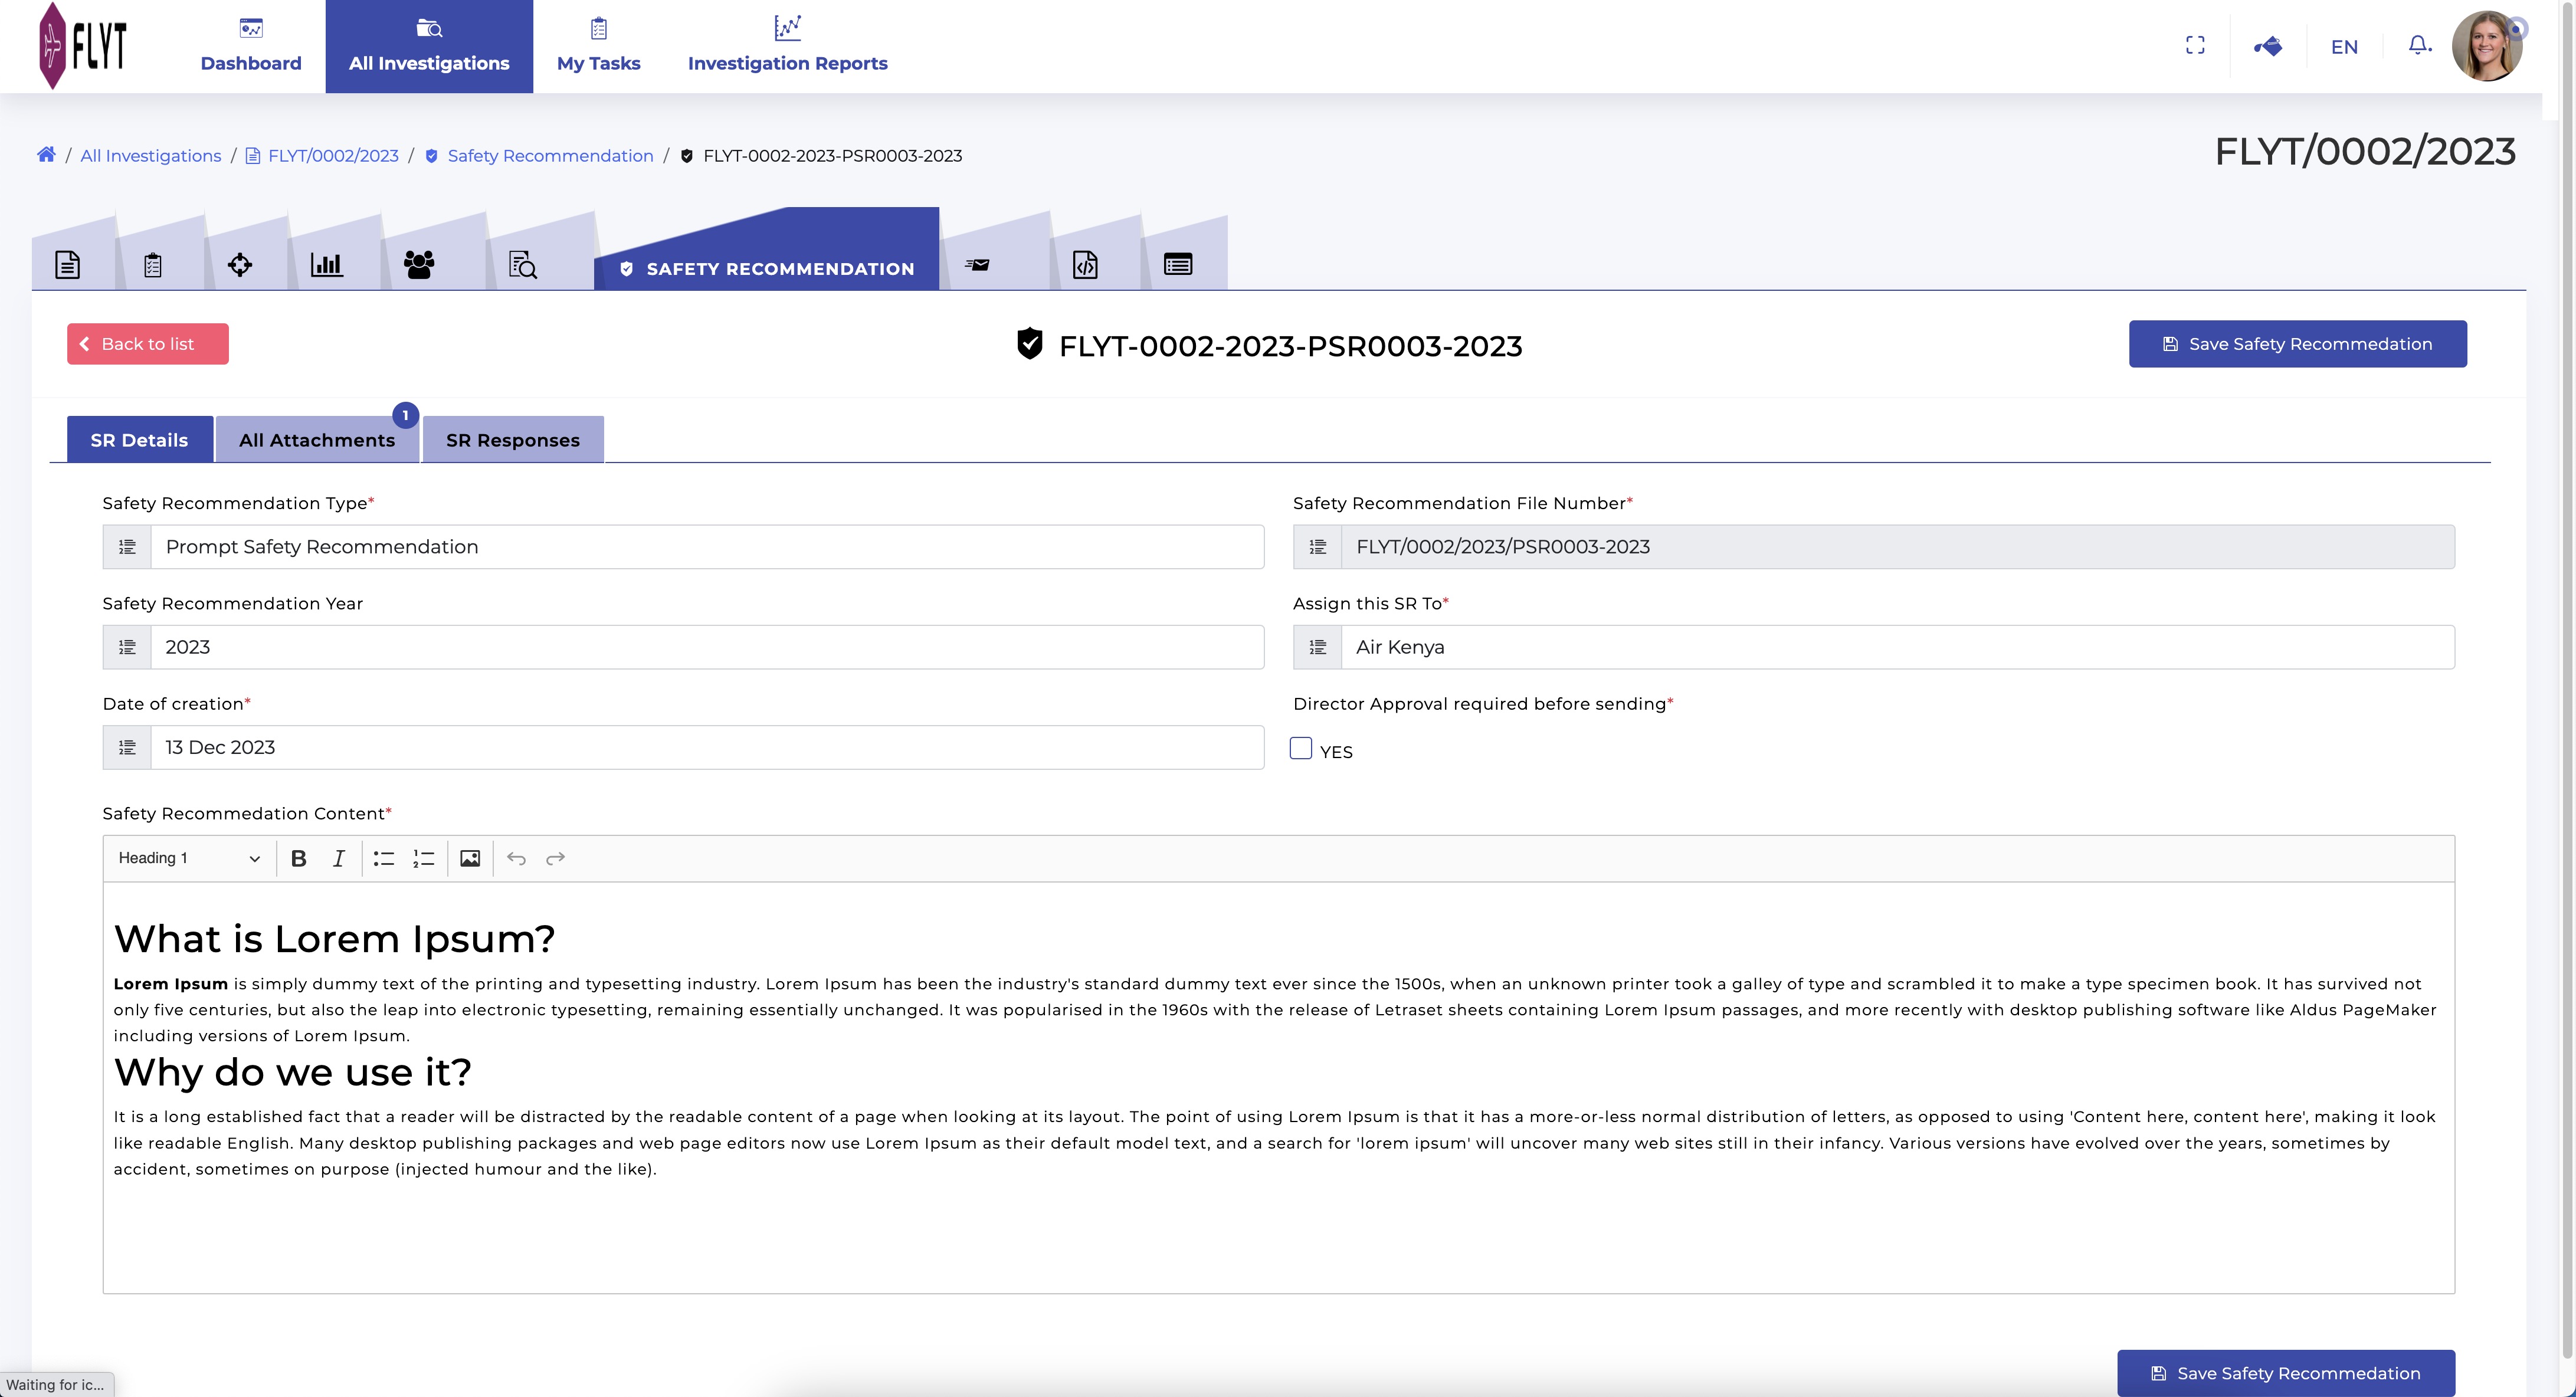
Task: Open the magnifier search document tab
Action: click(523, 265)
